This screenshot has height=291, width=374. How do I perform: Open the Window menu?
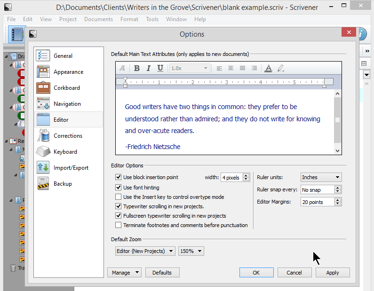(x=176, y=19)
